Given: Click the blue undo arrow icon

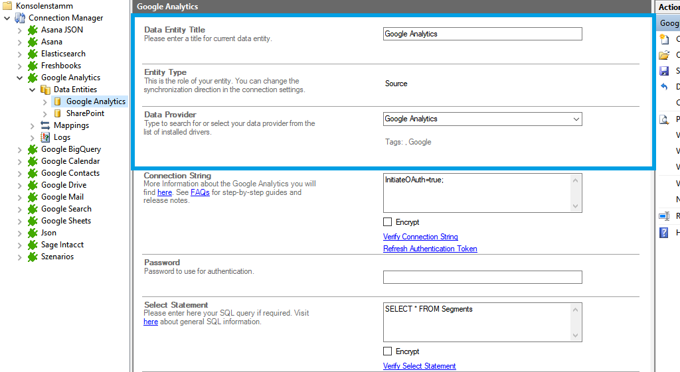Looking at the screenshot, I should [664, 87].
